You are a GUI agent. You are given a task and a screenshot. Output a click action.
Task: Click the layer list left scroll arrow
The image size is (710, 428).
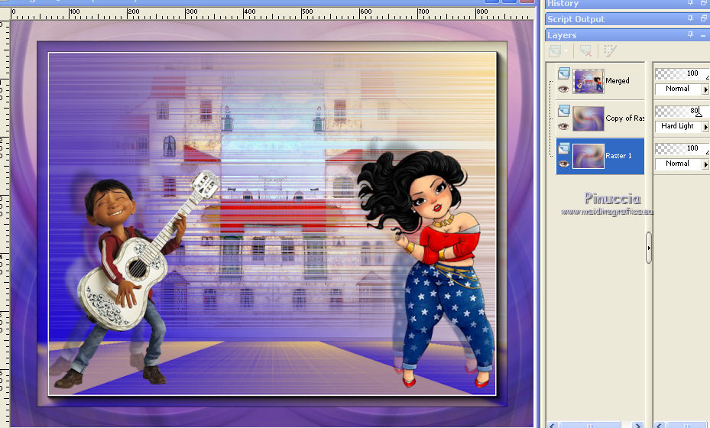[x=553, y=425]
